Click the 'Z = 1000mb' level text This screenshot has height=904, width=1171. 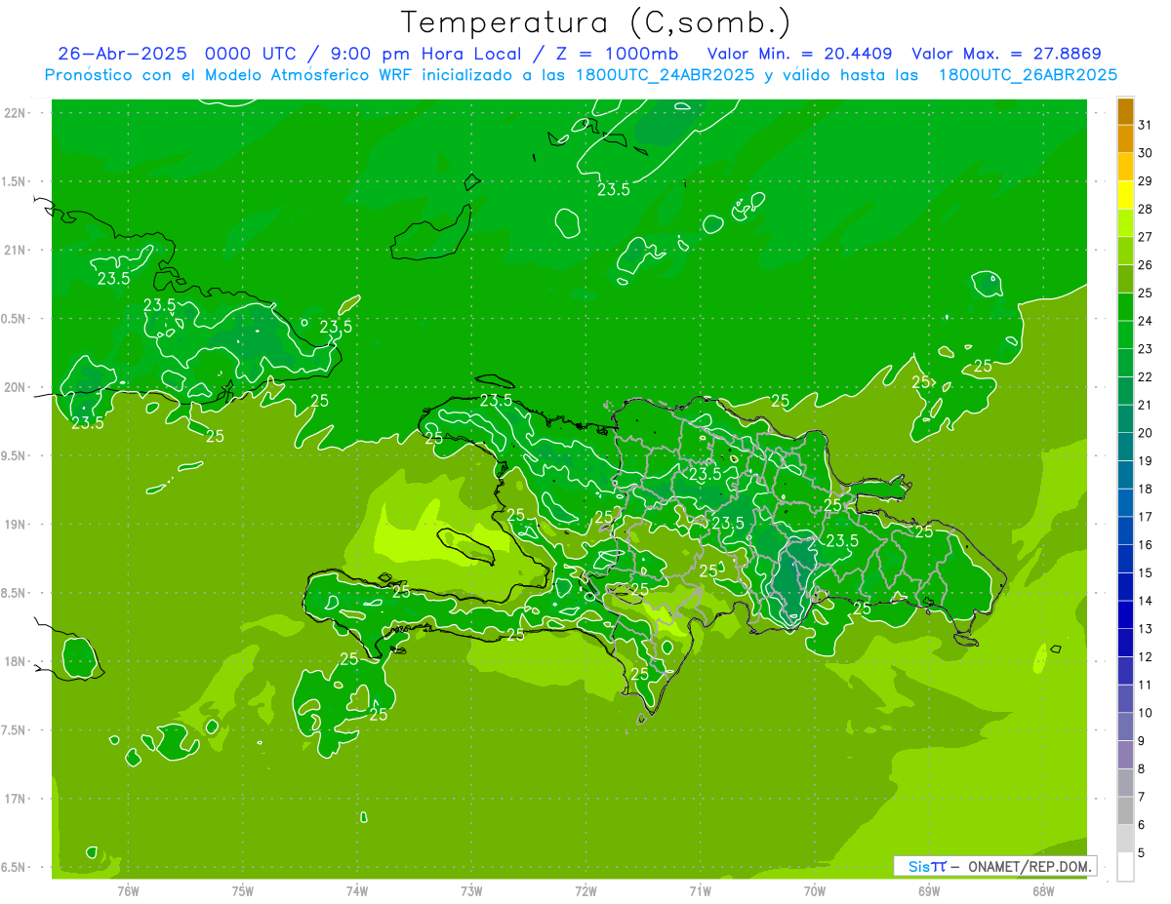[617, 54]
